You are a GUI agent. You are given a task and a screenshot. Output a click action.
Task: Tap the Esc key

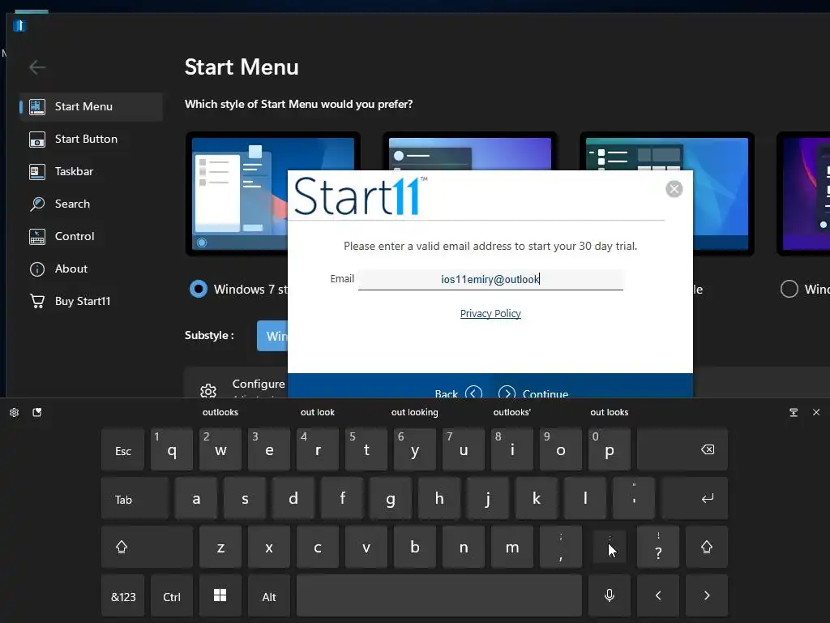coord(123,449)
